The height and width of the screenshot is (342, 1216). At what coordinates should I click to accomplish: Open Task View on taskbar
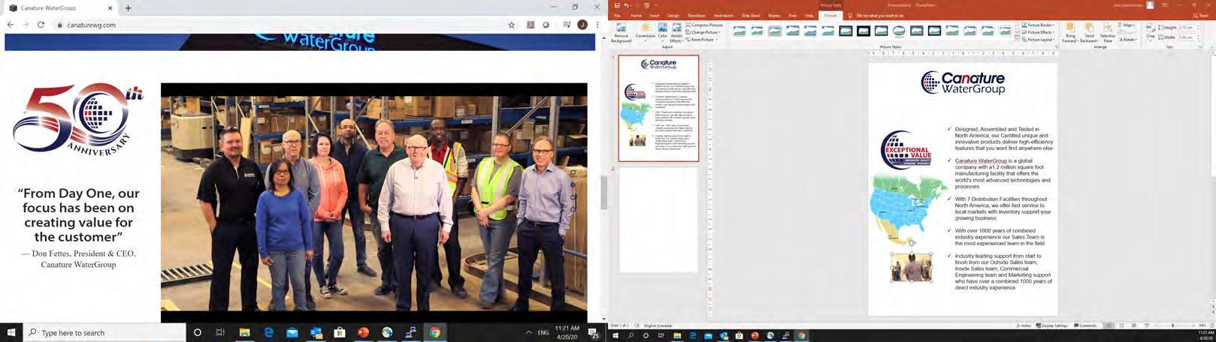[x=220, y=332]
